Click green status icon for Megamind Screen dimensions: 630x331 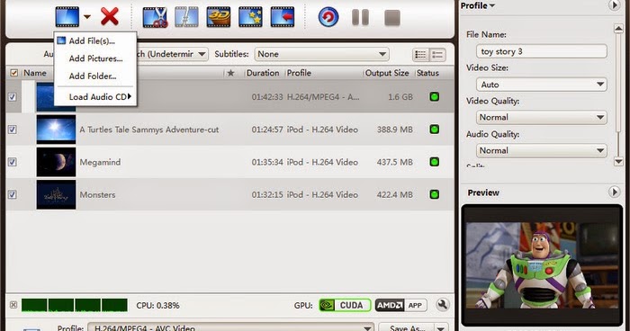[x=435, y=162]
